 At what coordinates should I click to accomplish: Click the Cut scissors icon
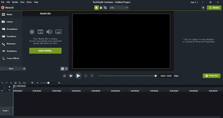click(x=11, y=83)
